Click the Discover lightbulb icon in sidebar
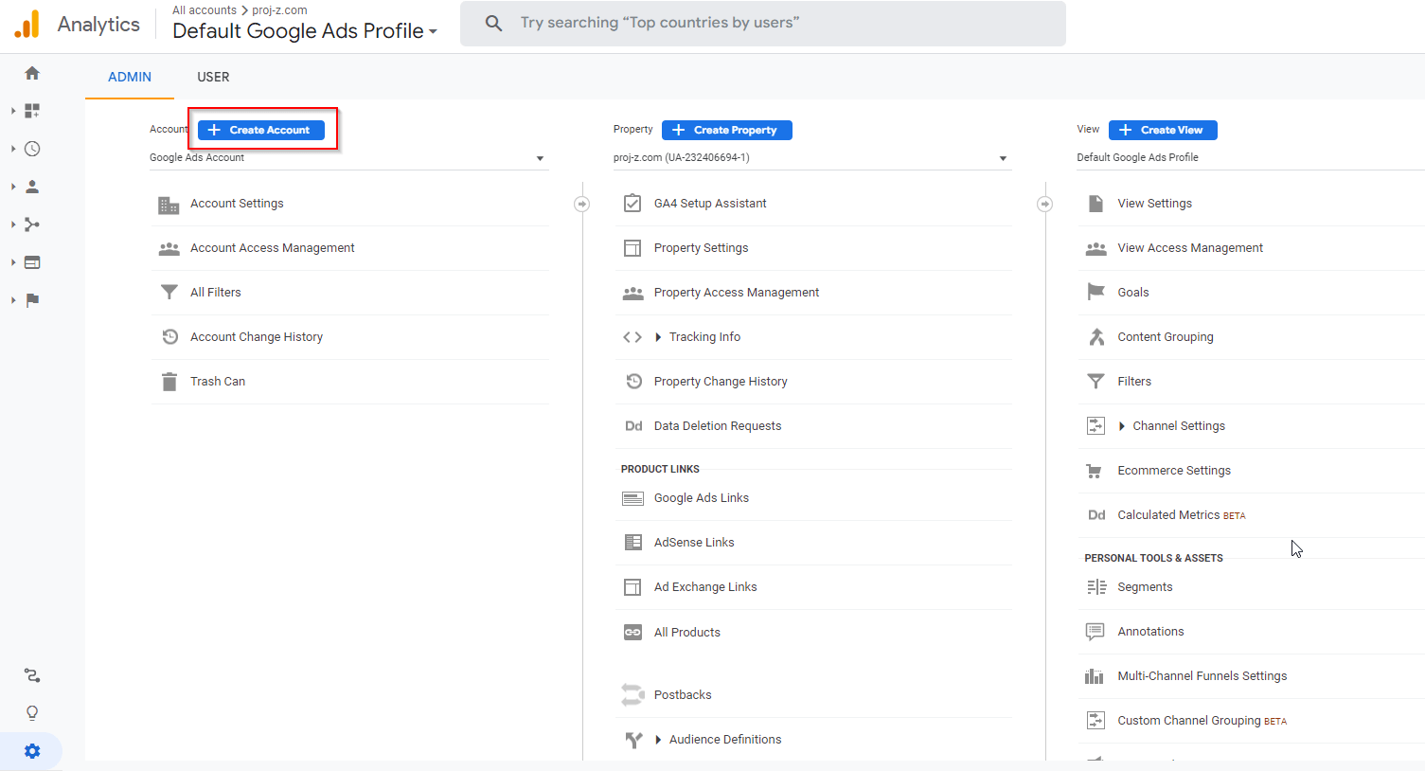Image resolution: width=1425 pixels, height=771 pixels. pyautogui.click(x=32, y=713)
